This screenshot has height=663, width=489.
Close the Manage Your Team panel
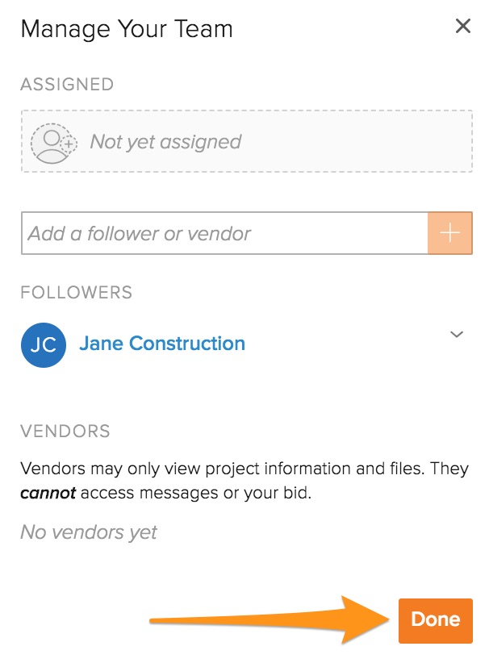tap(463, 27)
